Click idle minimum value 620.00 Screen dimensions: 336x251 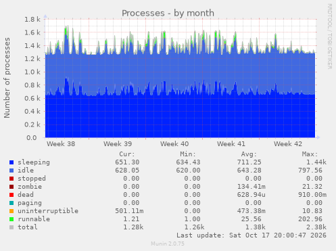[188, 170]
